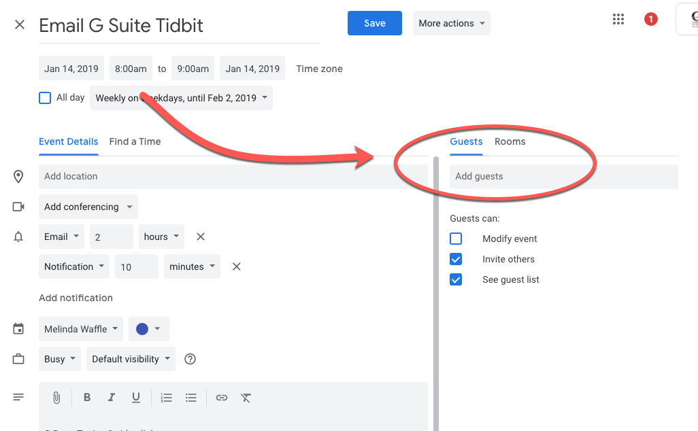
Task: Click the Add location field
Action: tap(233, 177)
